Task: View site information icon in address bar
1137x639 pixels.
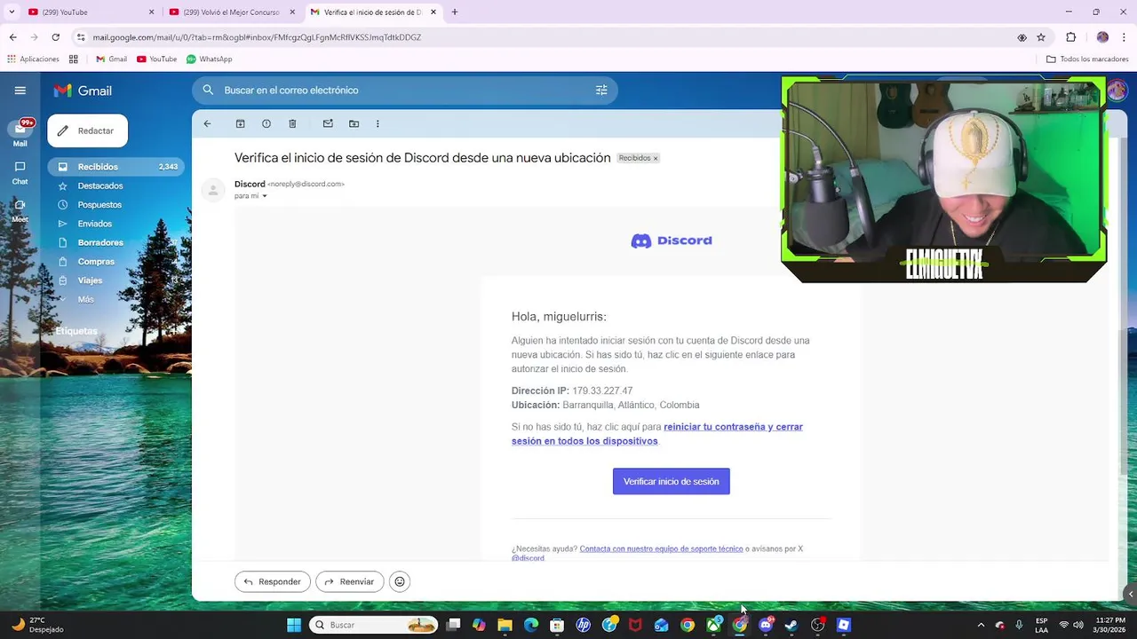Action: pos(81,37)
